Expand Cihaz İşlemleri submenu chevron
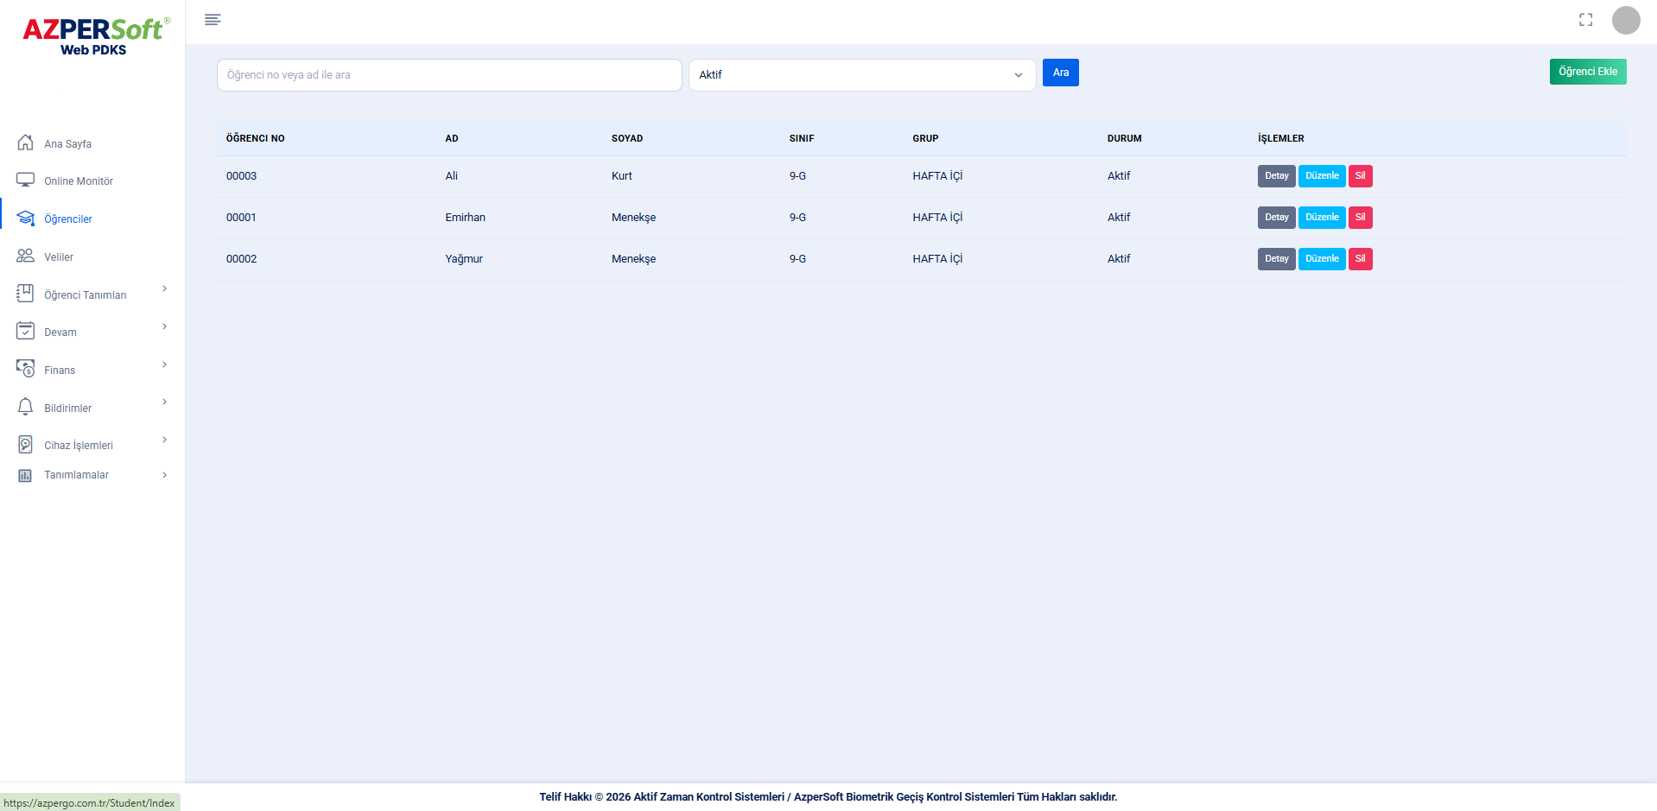Image resolution: width=1657 pixels, height=811 pixels. (164, 440)
